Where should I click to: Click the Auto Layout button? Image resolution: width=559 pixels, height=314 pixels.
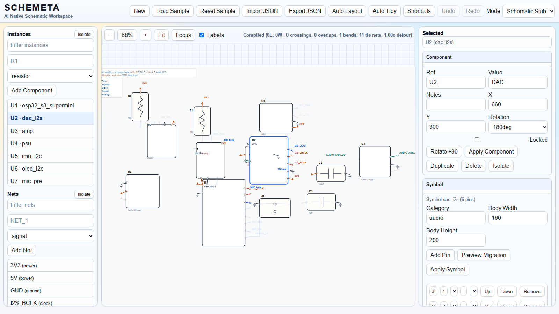tap(347, 11)
